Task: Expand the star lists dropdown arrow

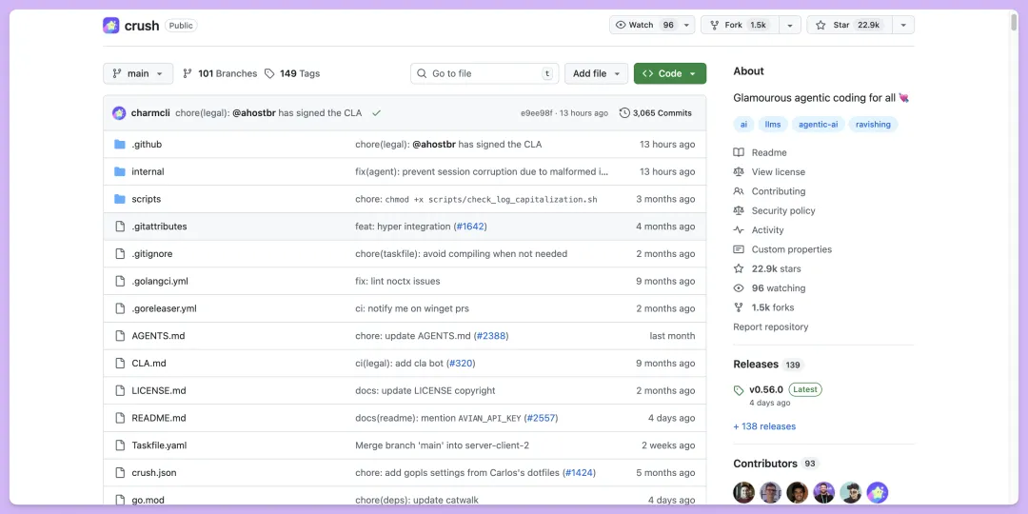Action: click(x=901, y=25)
